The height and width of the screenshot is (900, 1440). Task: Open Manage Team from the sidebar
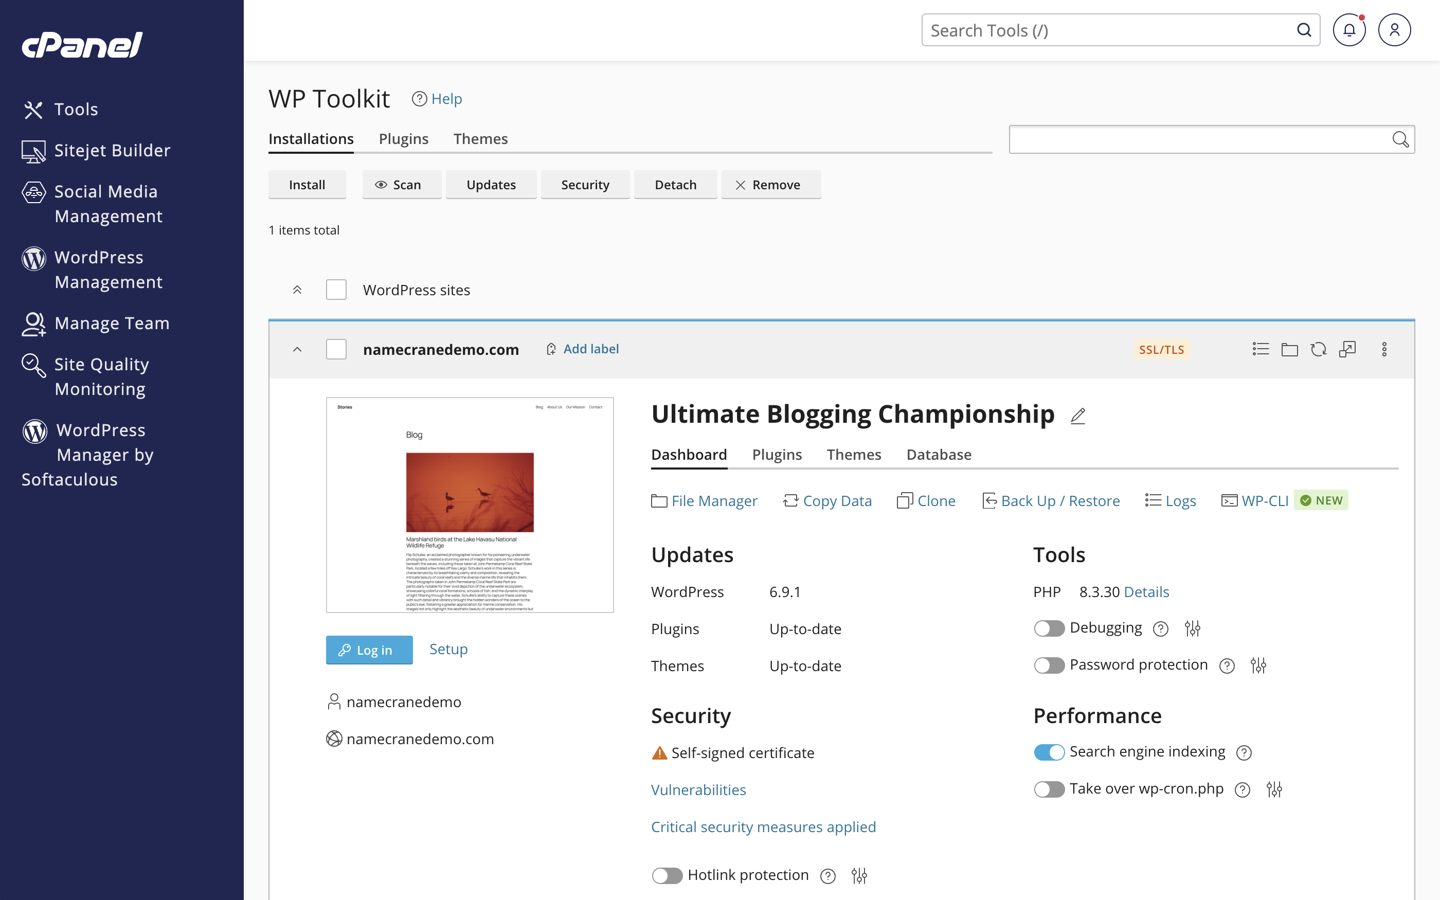coord(112,322)
